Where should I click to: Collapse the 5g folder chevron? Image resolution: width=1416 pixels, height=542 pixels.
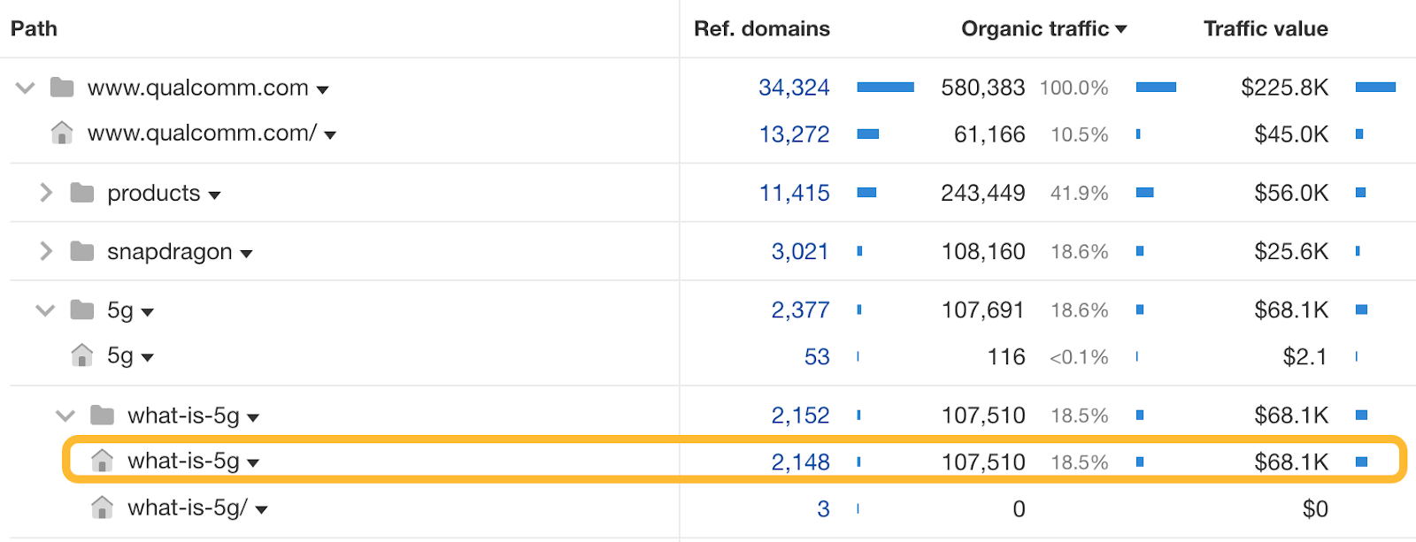coord(45,310)
